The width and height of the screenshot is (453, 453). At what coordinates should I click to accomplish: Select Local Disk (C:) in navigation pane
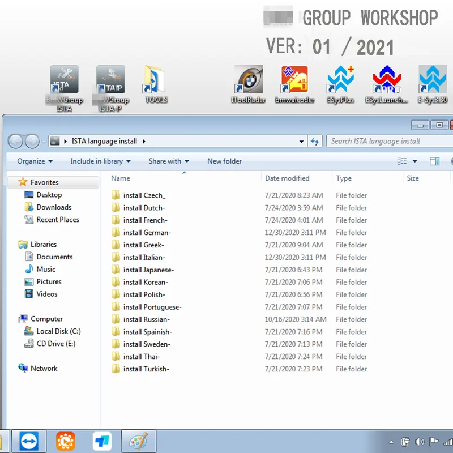(58, 331)
